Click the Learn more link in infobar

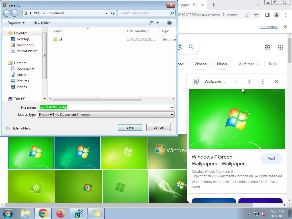click(x=269, y=27)
